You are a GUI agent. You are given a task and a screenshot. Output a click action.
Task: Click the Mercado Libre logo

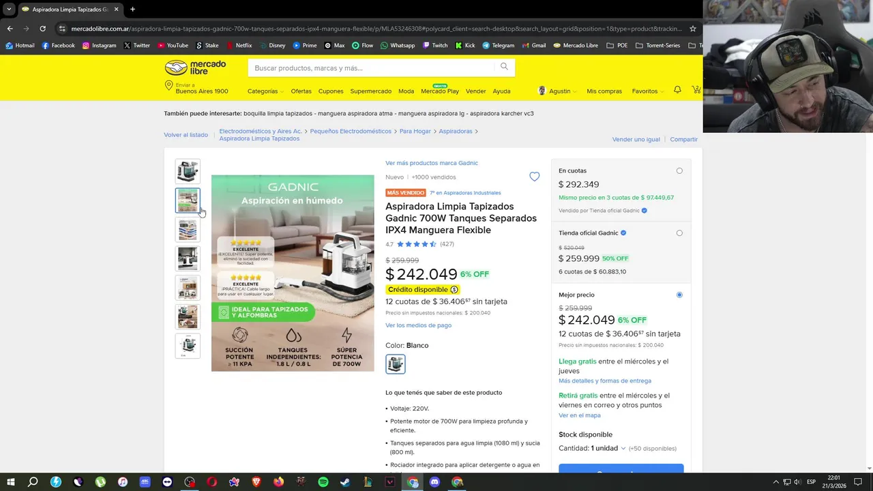click(195, 68)
